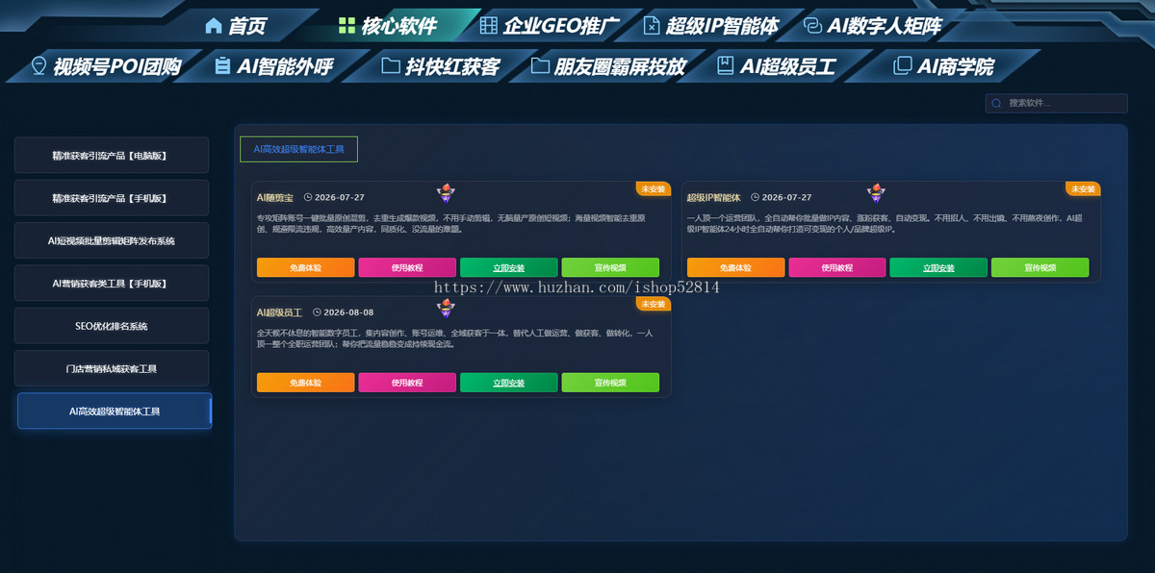Open the 抖快红获客 menu
This screenshot has width=1155, height=573.
(441, 66)
